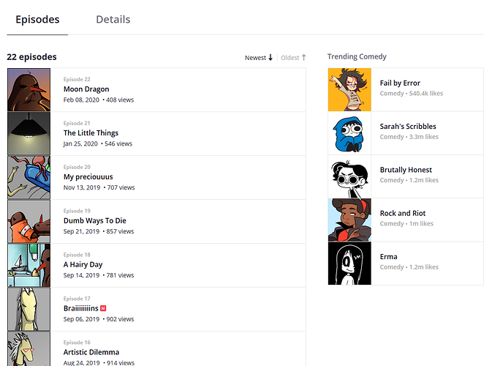Select A Hairy Day episode thumbnail

point(29,265)
